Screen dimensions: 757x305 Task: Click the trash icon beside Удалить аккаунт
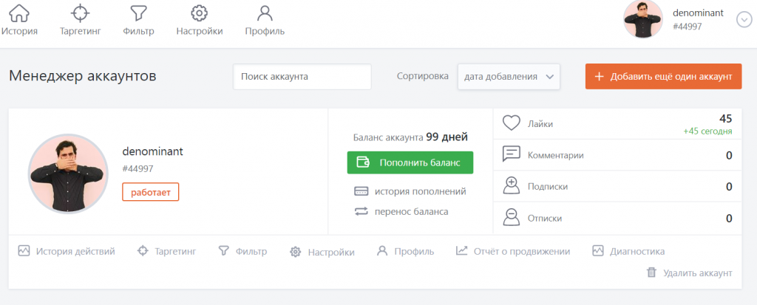(651, 273)
